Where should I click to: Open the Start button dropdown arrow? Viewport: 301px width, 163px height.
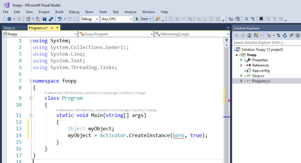[150, 19]
